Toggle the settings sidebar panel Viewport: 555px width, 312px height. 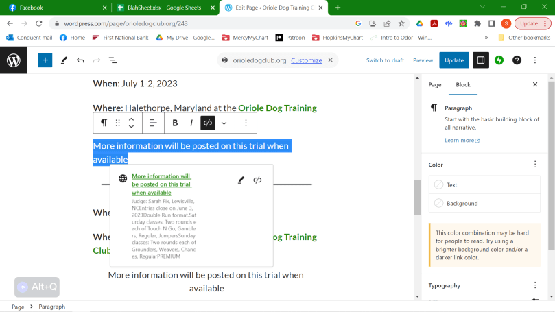pos(480,60)
